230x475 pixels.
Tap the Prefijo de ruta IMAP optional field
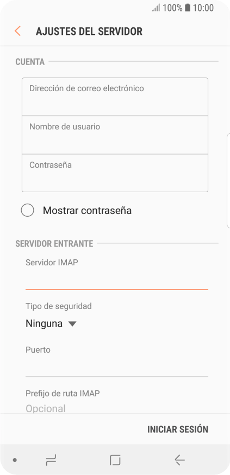(117, 408)
